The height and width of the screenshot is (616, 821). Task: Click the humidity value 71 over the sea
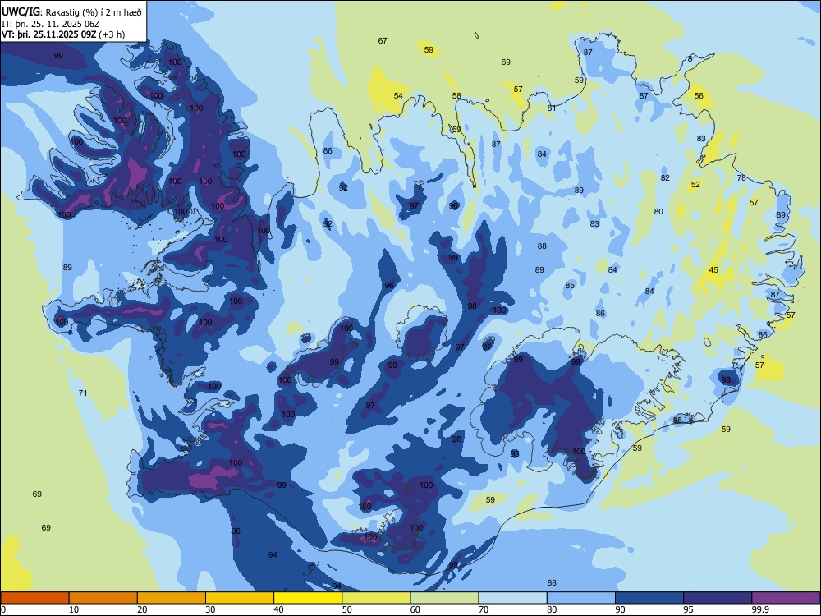(x=83, y=393)
